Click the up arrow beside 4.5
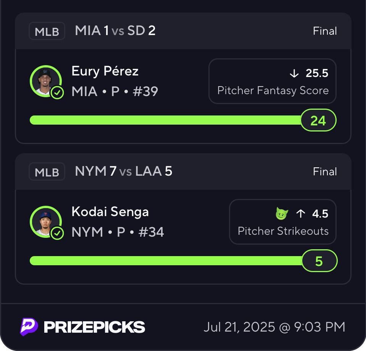366x351 pixels. tap(301, 214)
